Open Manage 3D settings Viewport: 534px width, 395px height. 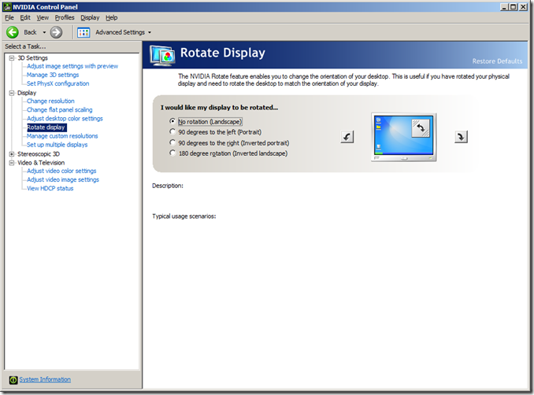pyautogui.click(x=53, y=75)
